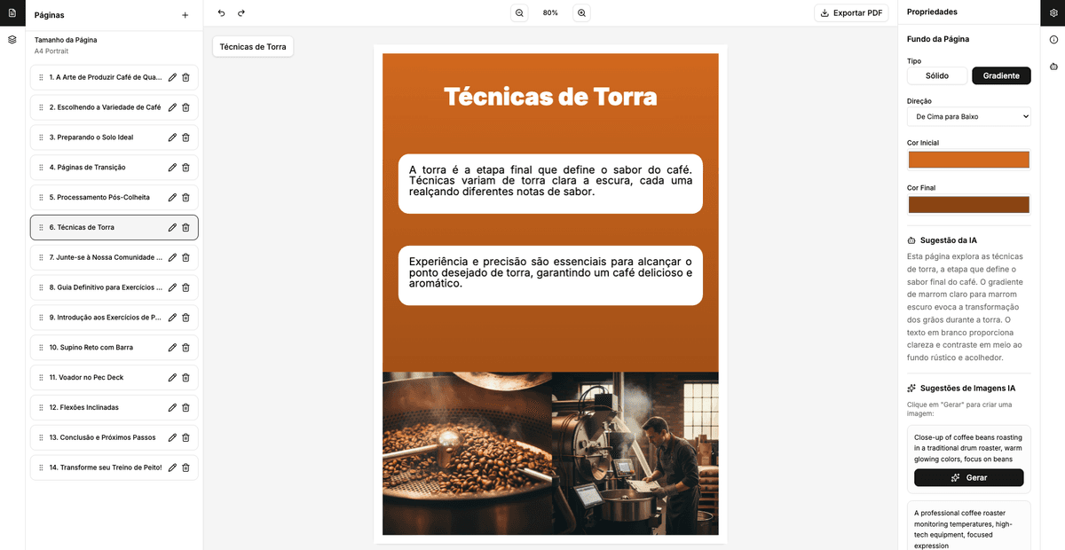Open the Layers panel icon below Pages
The image size is (1065, 550).
coord(12,39)
